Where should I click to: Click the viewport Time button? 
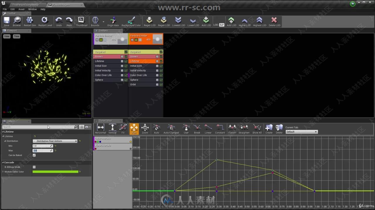click(16, 36)
